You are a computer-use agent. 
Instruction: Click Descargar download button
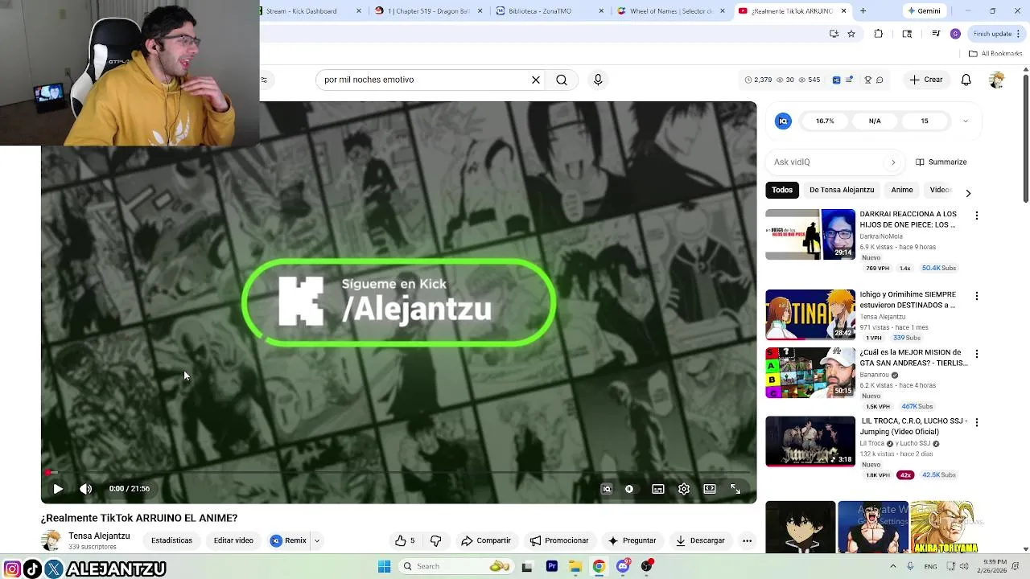(700, 540)
